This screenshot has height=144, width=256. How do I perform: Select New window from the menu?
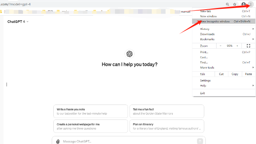pyautogui.click(x=224, y=16)
